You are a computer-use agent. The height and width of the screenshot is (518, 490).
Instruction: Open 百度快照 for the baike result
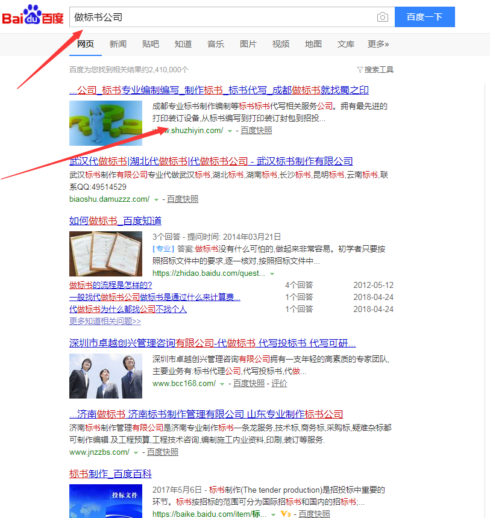pos(315,514)
